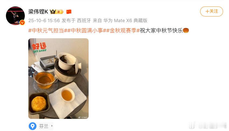Follow the user with +关注 button
229x131 pixels.
pyautogui.click(x=211, y=11)
